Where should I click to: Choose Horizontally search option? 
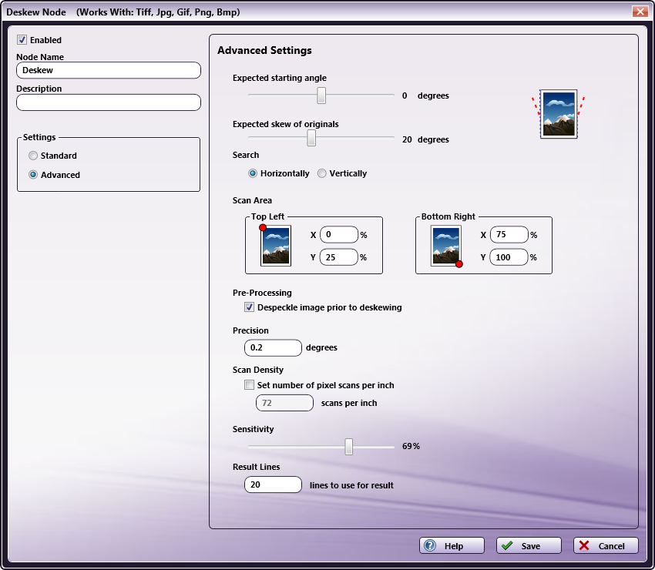click(253, 173)
